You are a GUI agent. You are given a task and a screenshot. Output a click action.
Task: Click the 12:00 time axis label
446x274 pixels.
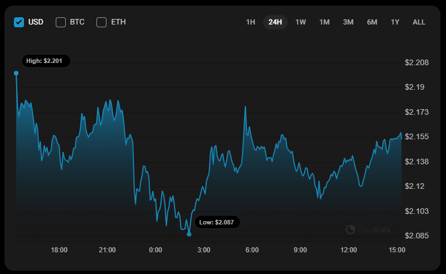348,250
